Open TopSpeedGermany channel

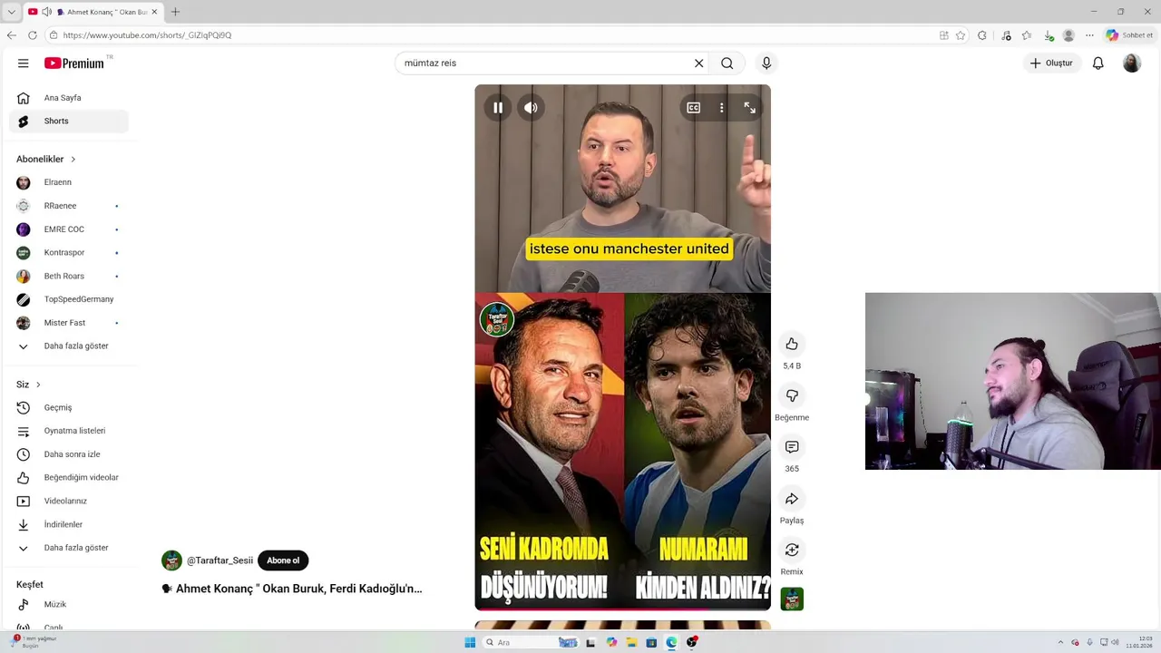(x=69, y=299)
